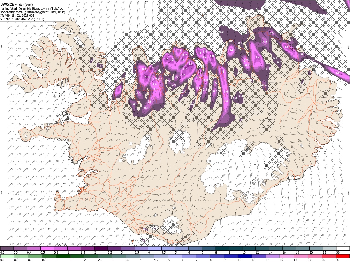Image resolution: width=350 pixels, height=262 pixels.
Task: Pick the blue 8 swatch in rain legend
Action: click(217, 256)
